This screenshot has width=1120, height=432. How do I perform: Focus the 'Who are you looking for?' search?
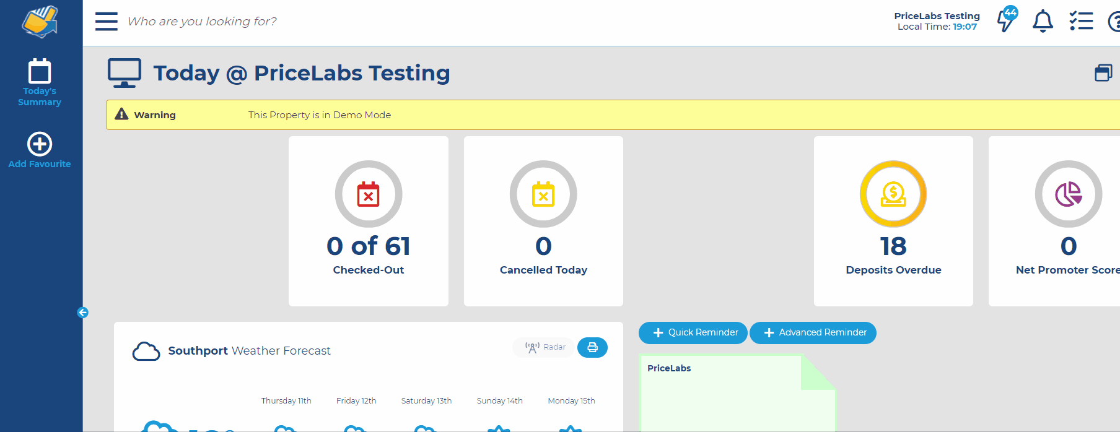202,21
